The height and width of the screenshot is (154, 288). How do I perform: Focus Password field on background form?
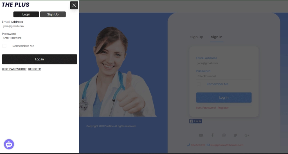coord(224,76)
